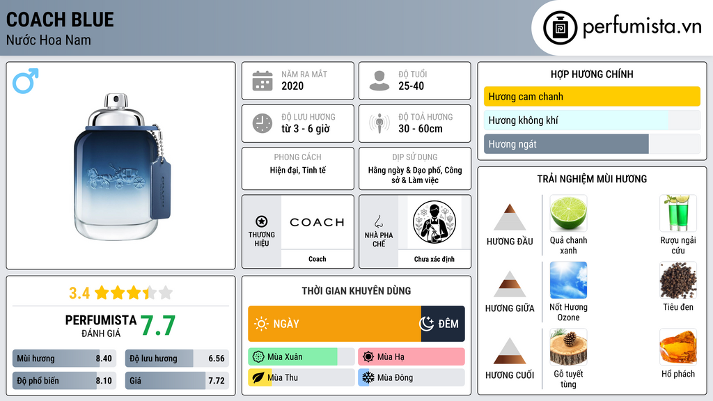This screenshot has height=401, width=713.
Task: Click the flower icon for Mùa Xuân
Action: click(x=258, y=356)
